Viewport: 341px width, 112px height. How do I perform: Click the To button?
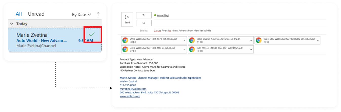tap(144, 15)
